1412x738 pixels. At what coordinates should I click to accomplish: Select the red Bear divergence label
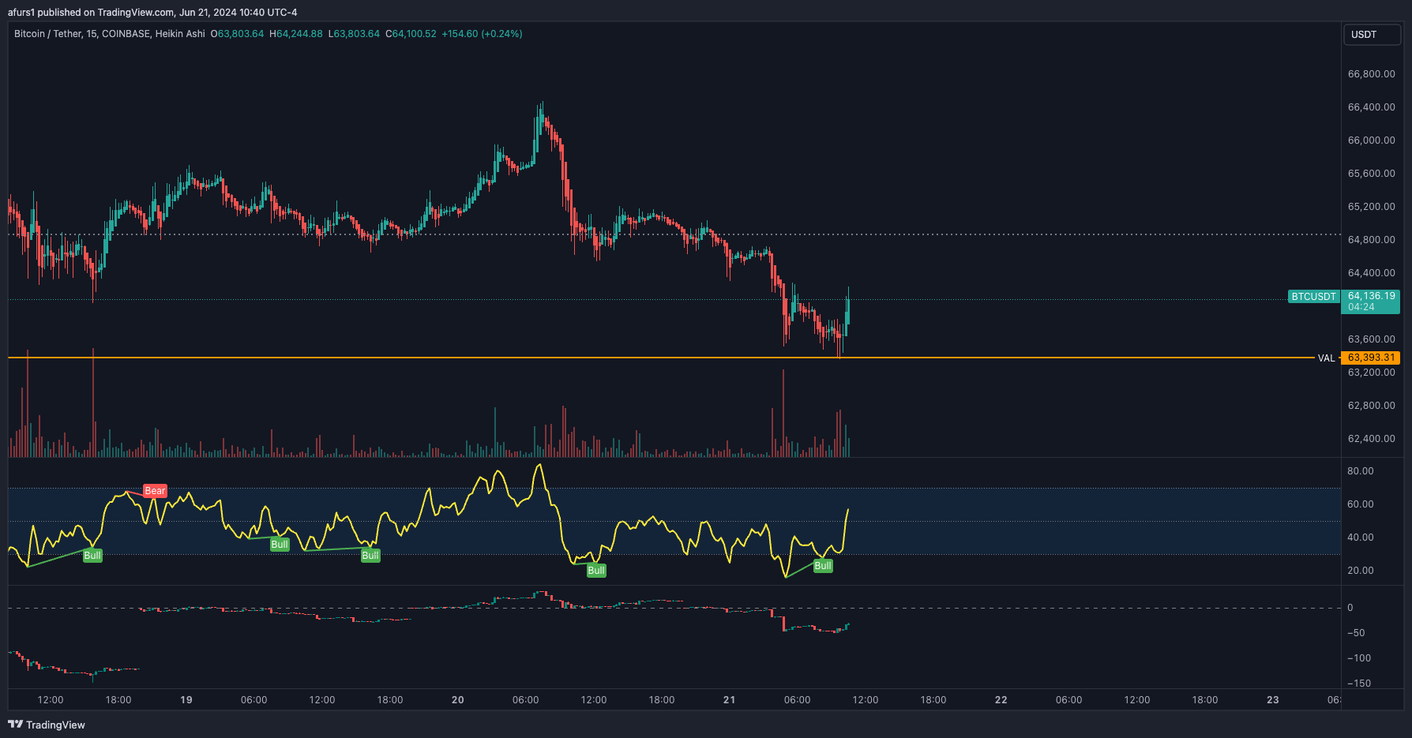pos(155,491)
